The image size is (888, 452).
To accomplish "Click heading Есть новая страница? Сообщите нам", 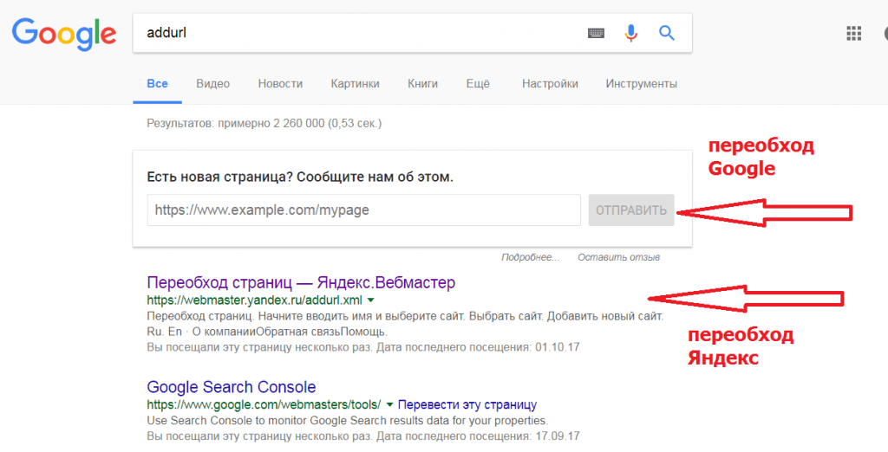I will click(300, 177).
